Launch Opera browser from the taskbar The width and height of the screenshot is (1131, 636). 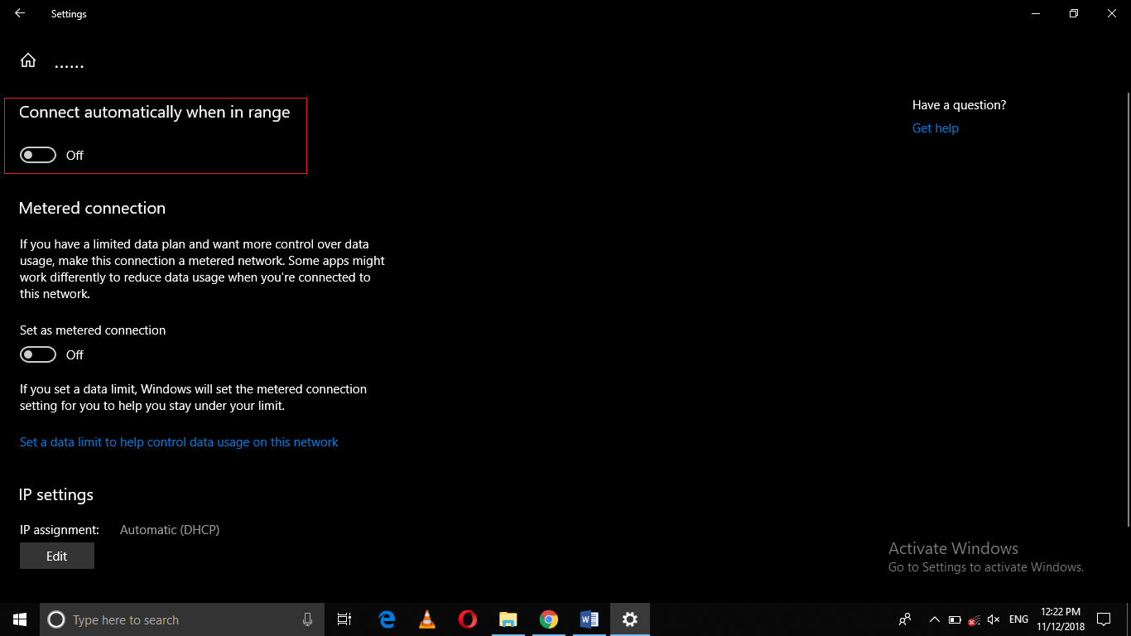pyautogui.click(x=467, y=619)
